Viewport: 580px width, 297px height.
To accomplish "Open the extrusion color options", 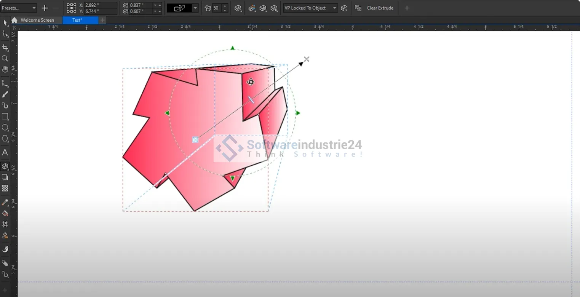I will coord(251,8).
